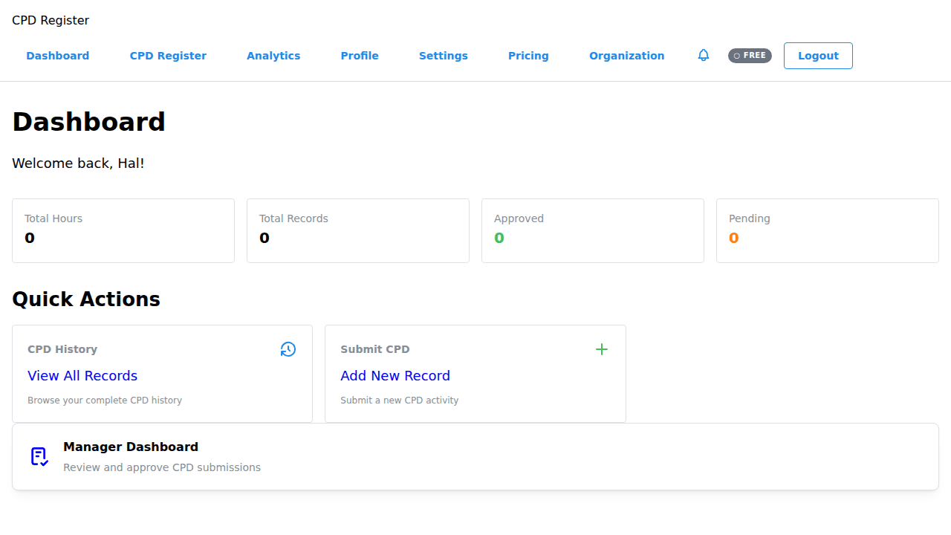Image resolution: width=951 pixels, height=535 pixels.
Task: Click the FREE plan badge
Action: click(x=750, y=55)
